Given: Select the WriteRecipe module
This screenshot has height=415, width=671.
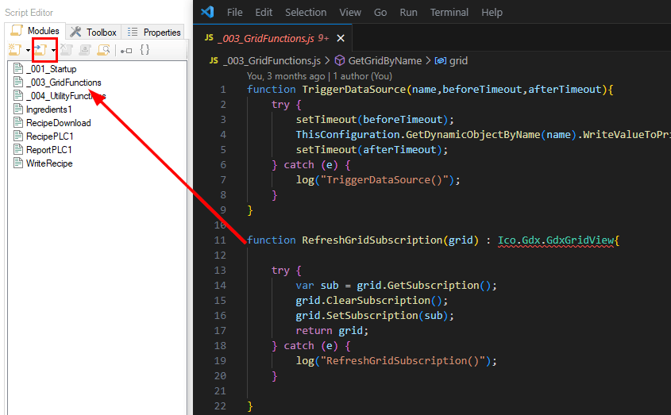Looking at the screenshot, I should [x=49, y=163].
